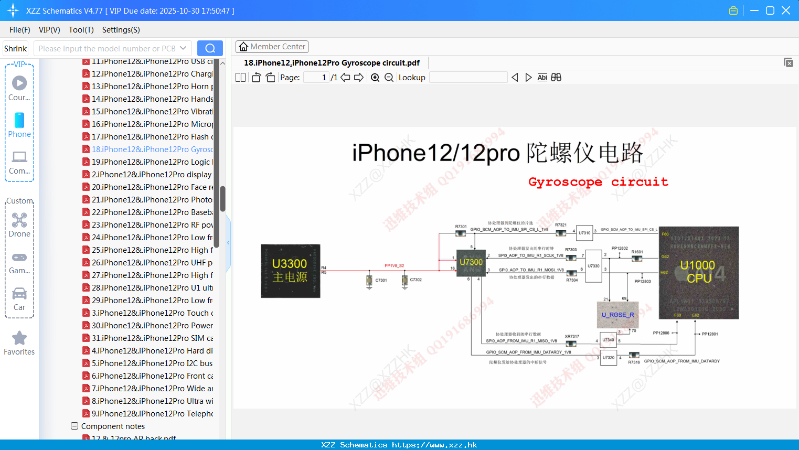Screen dimensions: 799x450
Task: Open 19.iPhone12 Logic file
Action: coord(148,162)
